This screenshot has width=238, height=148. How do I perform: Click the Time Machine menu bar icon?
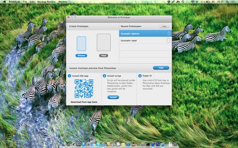tap(183, 2)
